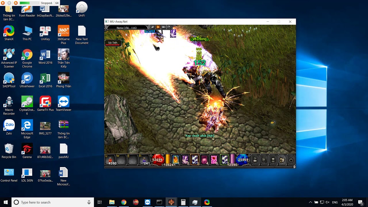Open CrystalDisk desktop shortcut
The width and height of the screenshot is (368, 207).
pyautogui.click(x=27, y=106)
